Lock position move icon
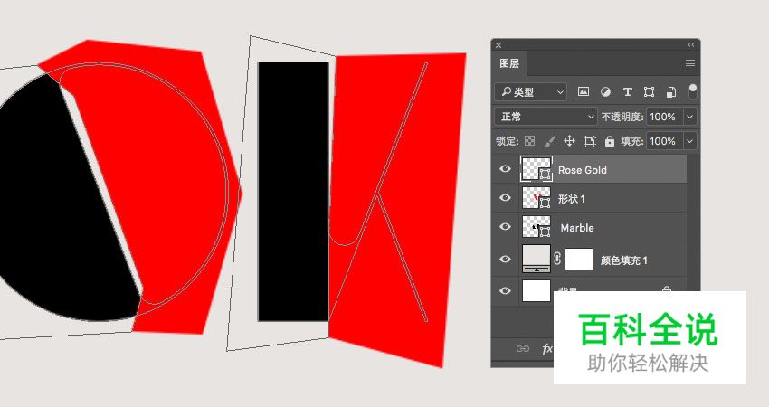 point(569,141)
